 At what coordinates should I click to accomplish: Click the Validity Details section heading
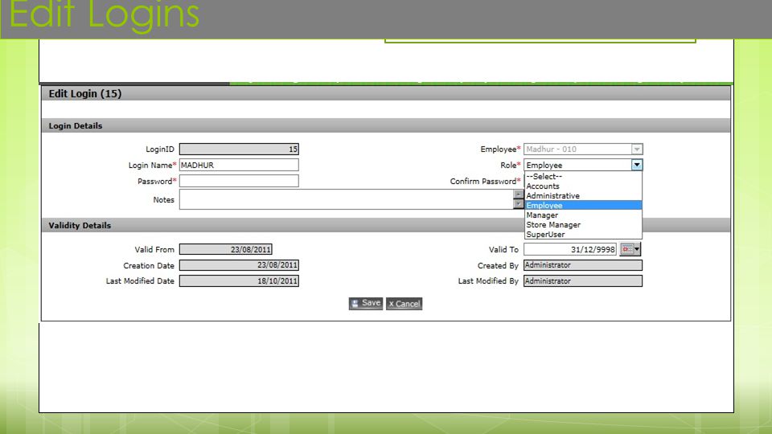(x=80, y=225)
